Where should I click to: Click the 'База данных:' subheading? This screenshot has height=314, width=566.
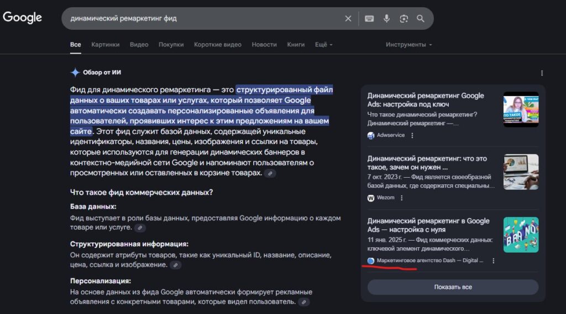pyautogui.click(x=93, y=207)
